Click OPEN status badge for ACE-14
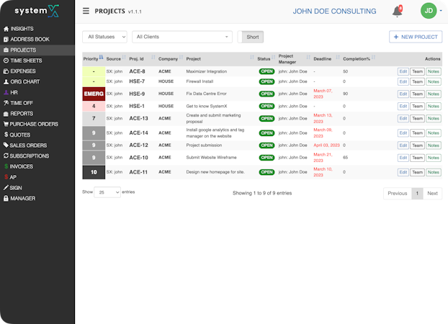Viewport: 448px width, 324px height. click(x=266, y=133)
